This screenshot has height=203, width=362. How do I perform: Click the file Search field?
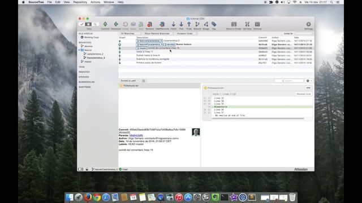coord(289,81)
